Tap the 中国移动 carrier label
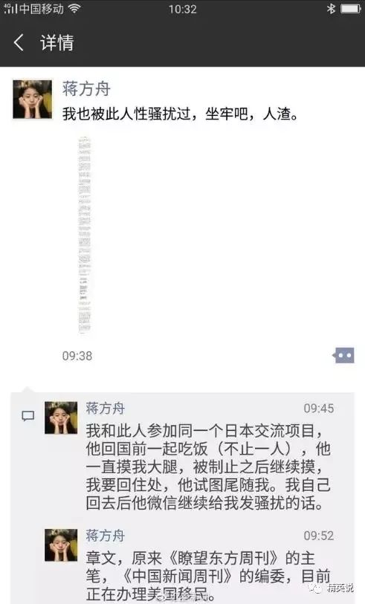This screenshot has height=604, width=365. (x=41, y=8)
